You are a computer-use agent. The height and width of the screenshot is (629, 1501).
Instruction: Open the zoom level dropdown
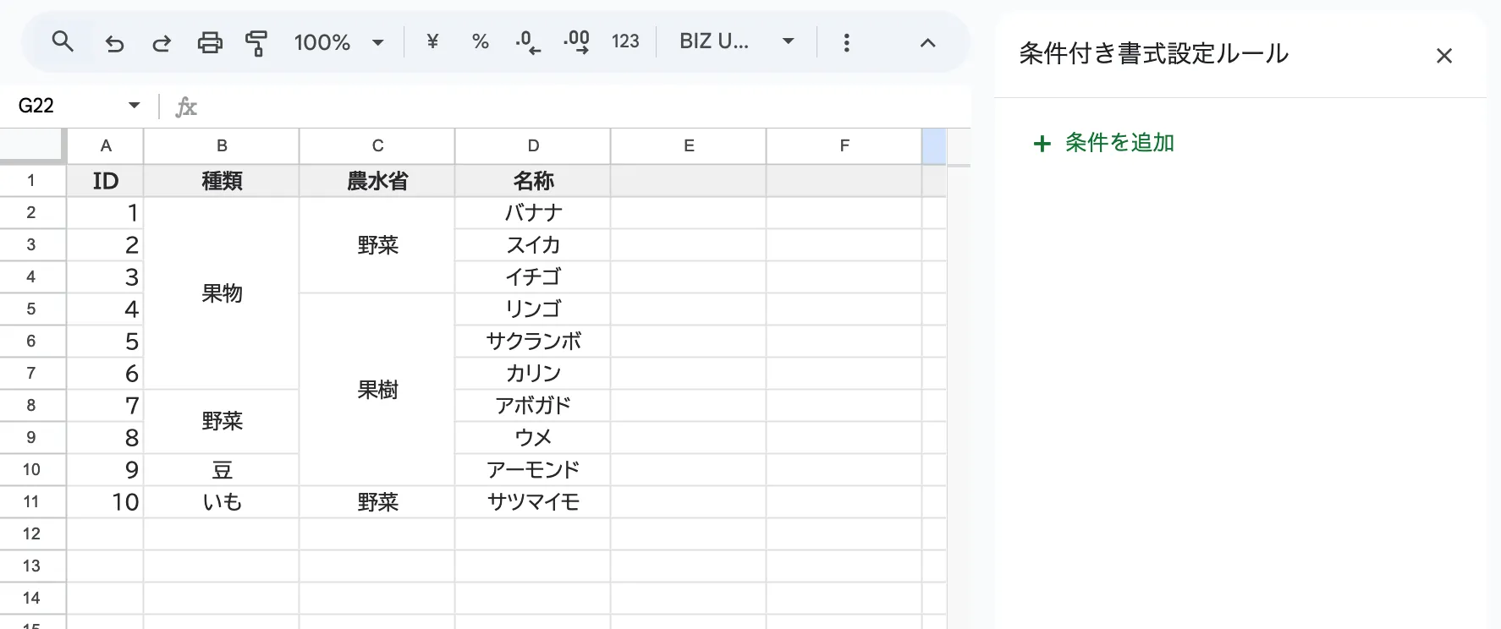(x=338, y=42)
